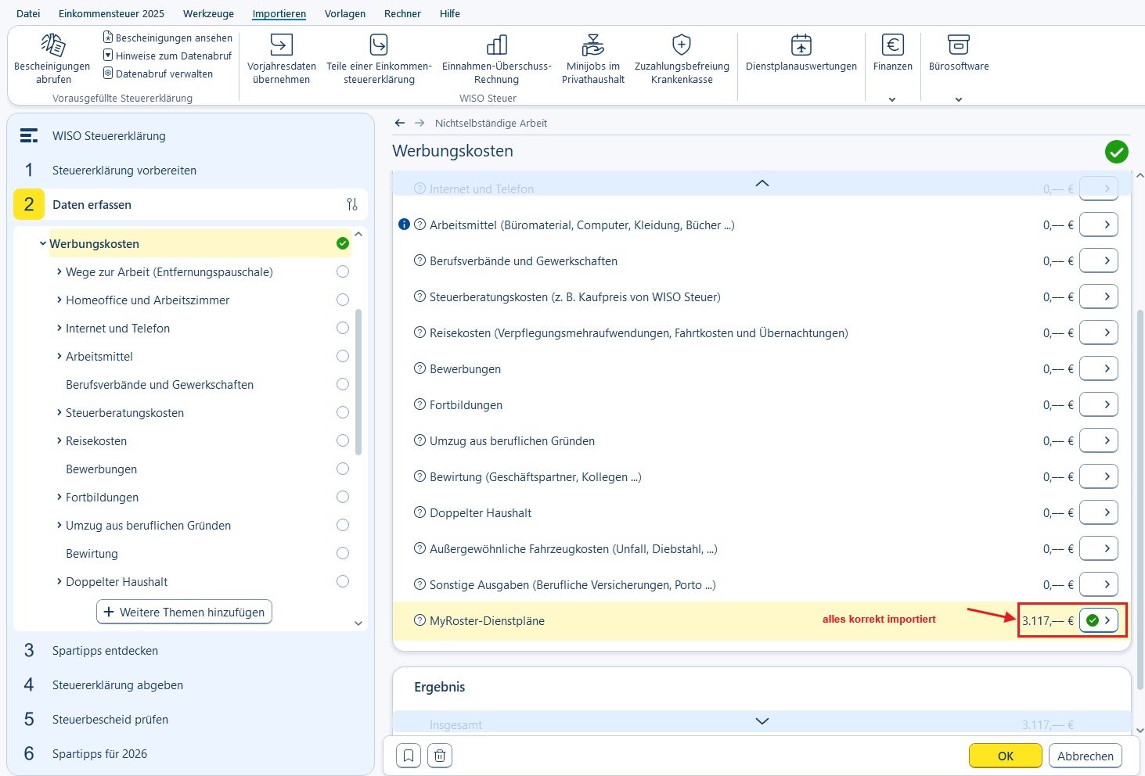This screenshot has height=776, width=1145.
Task: Open Einnahmen-Überschuss-Rechnung import
Action: (496, 59)
